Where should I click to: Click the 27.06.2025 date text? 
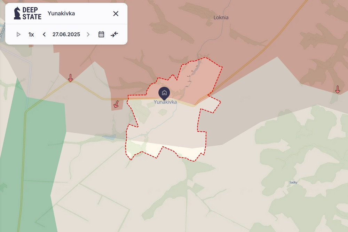coord(66,34)
